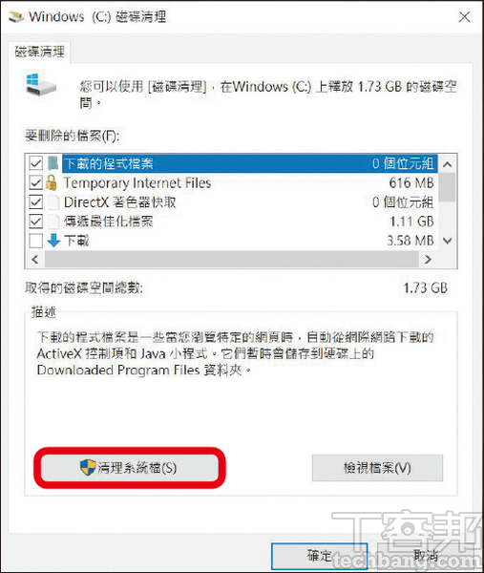The image size is (484, 573).
Task: Click the padlock icon beside Temporary Internet Files
Action: coord(52,182)
